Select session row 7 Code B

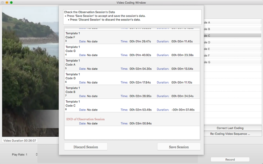pyautogui.click(x=132, y=92)
